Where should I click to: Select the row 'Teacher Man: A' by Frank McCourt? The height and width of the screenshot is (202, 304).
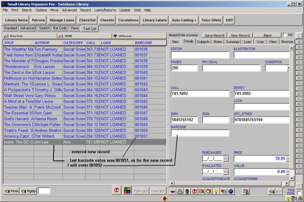click(85, 107)
